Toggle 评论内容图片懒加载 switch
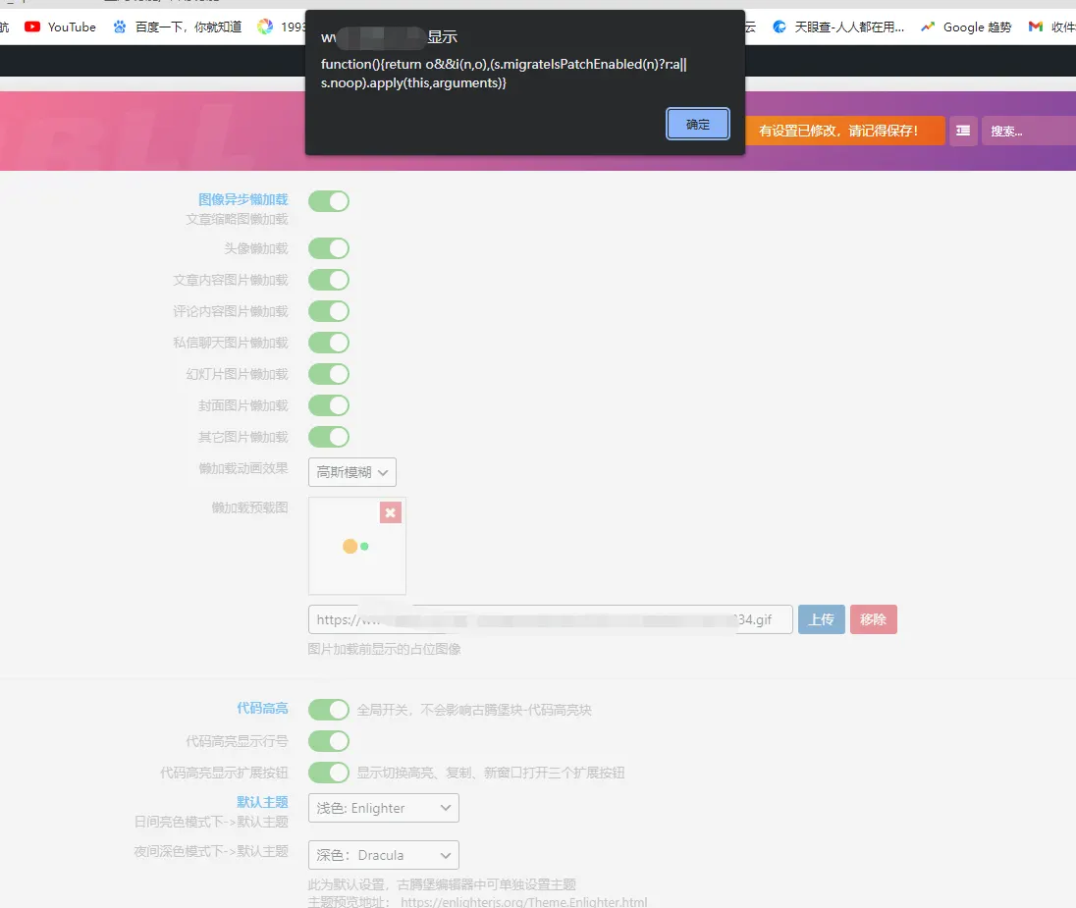The height and width of the screenshot is (908, 1076). [329, 311]
